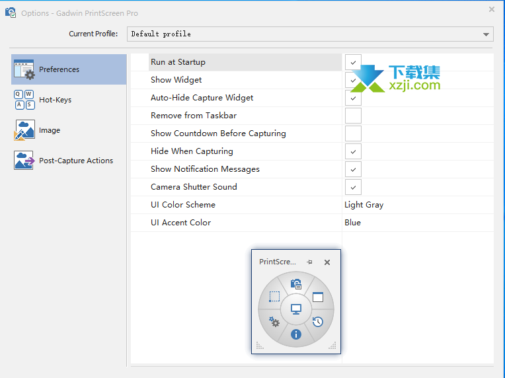
Task: Select the UI Accent Color row label
Action: (x=180, y=223)
